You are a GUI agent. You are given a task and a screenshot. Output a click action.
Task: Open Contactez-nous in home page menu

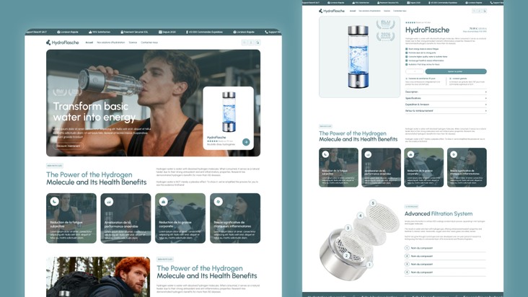(149, 43)
